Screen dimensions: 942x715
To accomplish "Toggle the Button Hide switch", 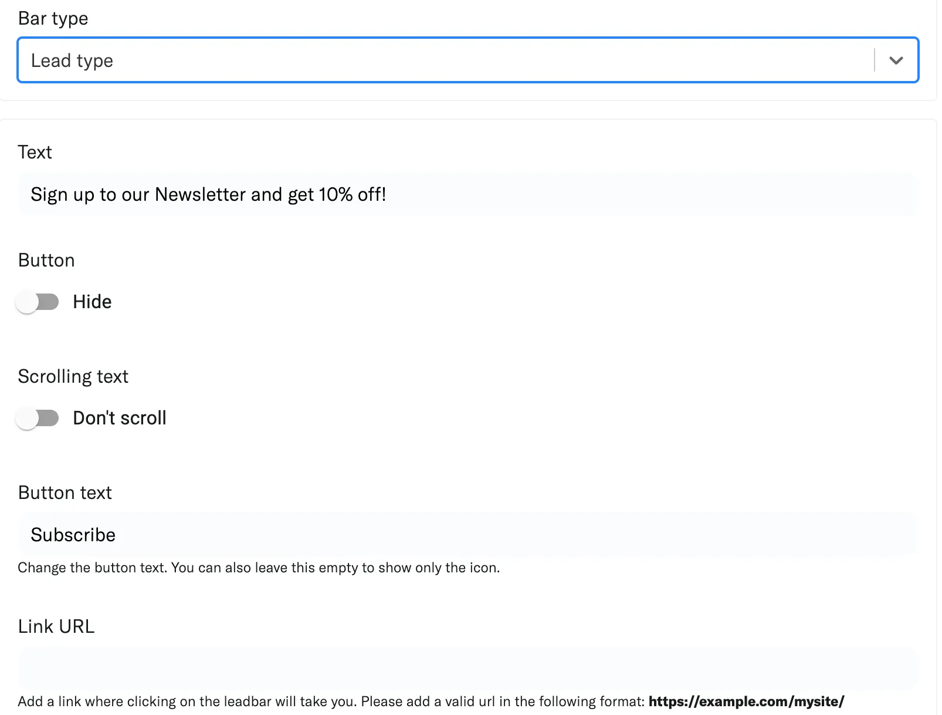I will point(38,302).
